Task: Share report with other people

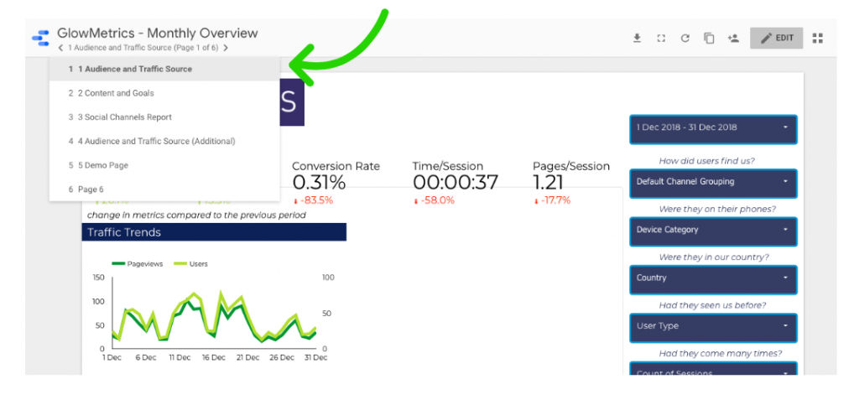Action: [x=733, y=38]
